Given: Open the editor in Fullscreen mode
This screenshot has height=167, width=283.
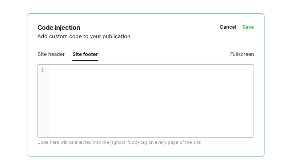Looking at the screenshot, I should [x=242, y=54].
